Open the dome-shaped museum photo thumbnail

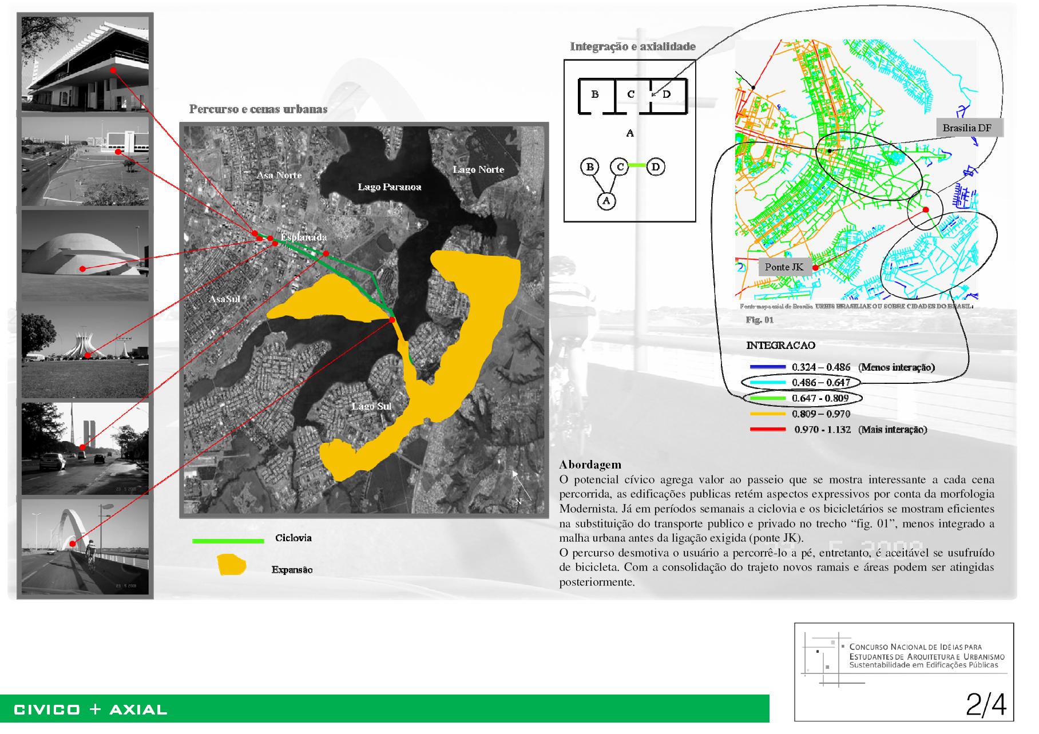[85, 256]
